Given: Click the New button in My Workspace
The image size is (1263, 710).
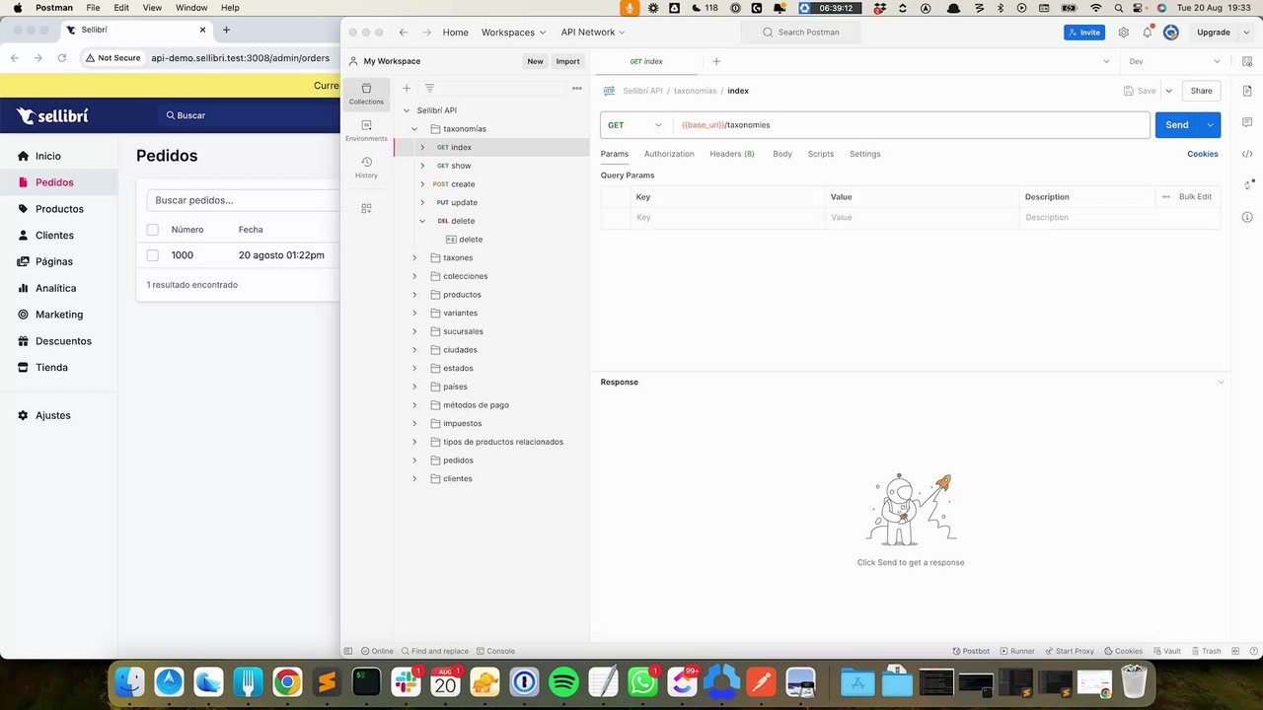Looking at the screenshot, I should (535, 61).
